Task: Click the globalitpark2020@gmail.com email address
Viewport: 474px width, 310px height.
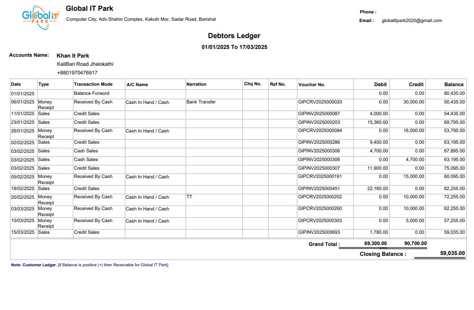Action: (412, 20)
